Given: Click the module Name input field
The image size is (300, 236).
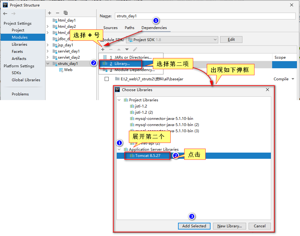Looking at the screenshot, I should tap(205, 16).
